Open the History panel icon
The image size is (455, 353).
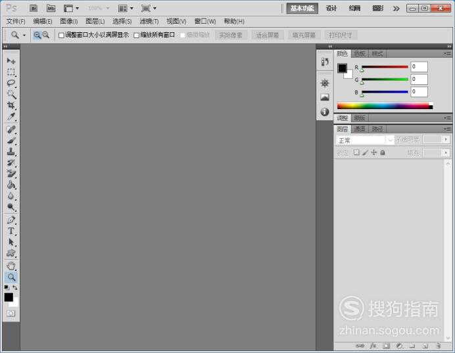325,62
